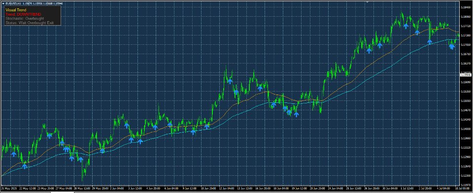This screenshot has width=473, height=193.
Task: Click the red Trend: DOWNTREND line
Action: [23, 14]
